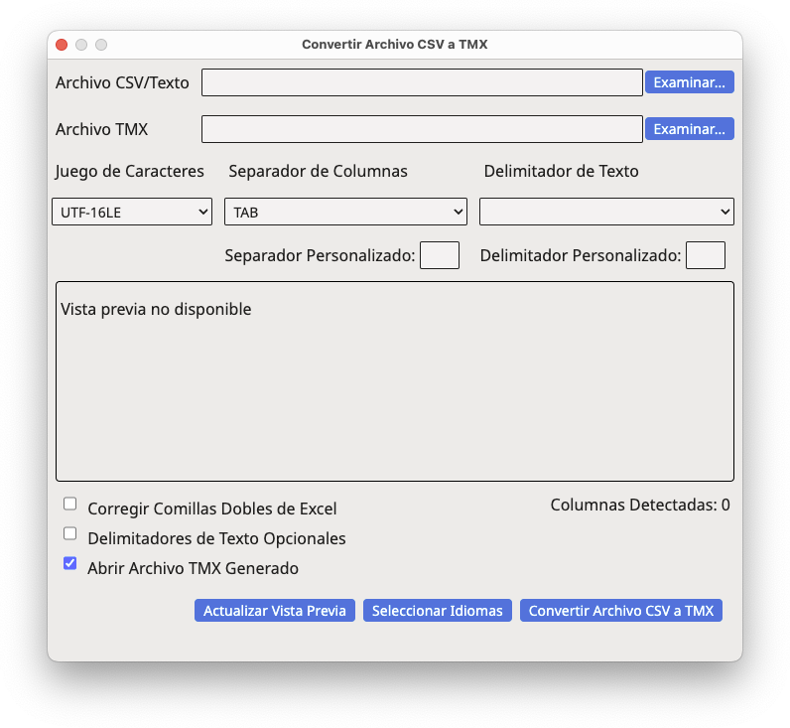Click Examinar next to Archivo TMX

coord(689,129)
